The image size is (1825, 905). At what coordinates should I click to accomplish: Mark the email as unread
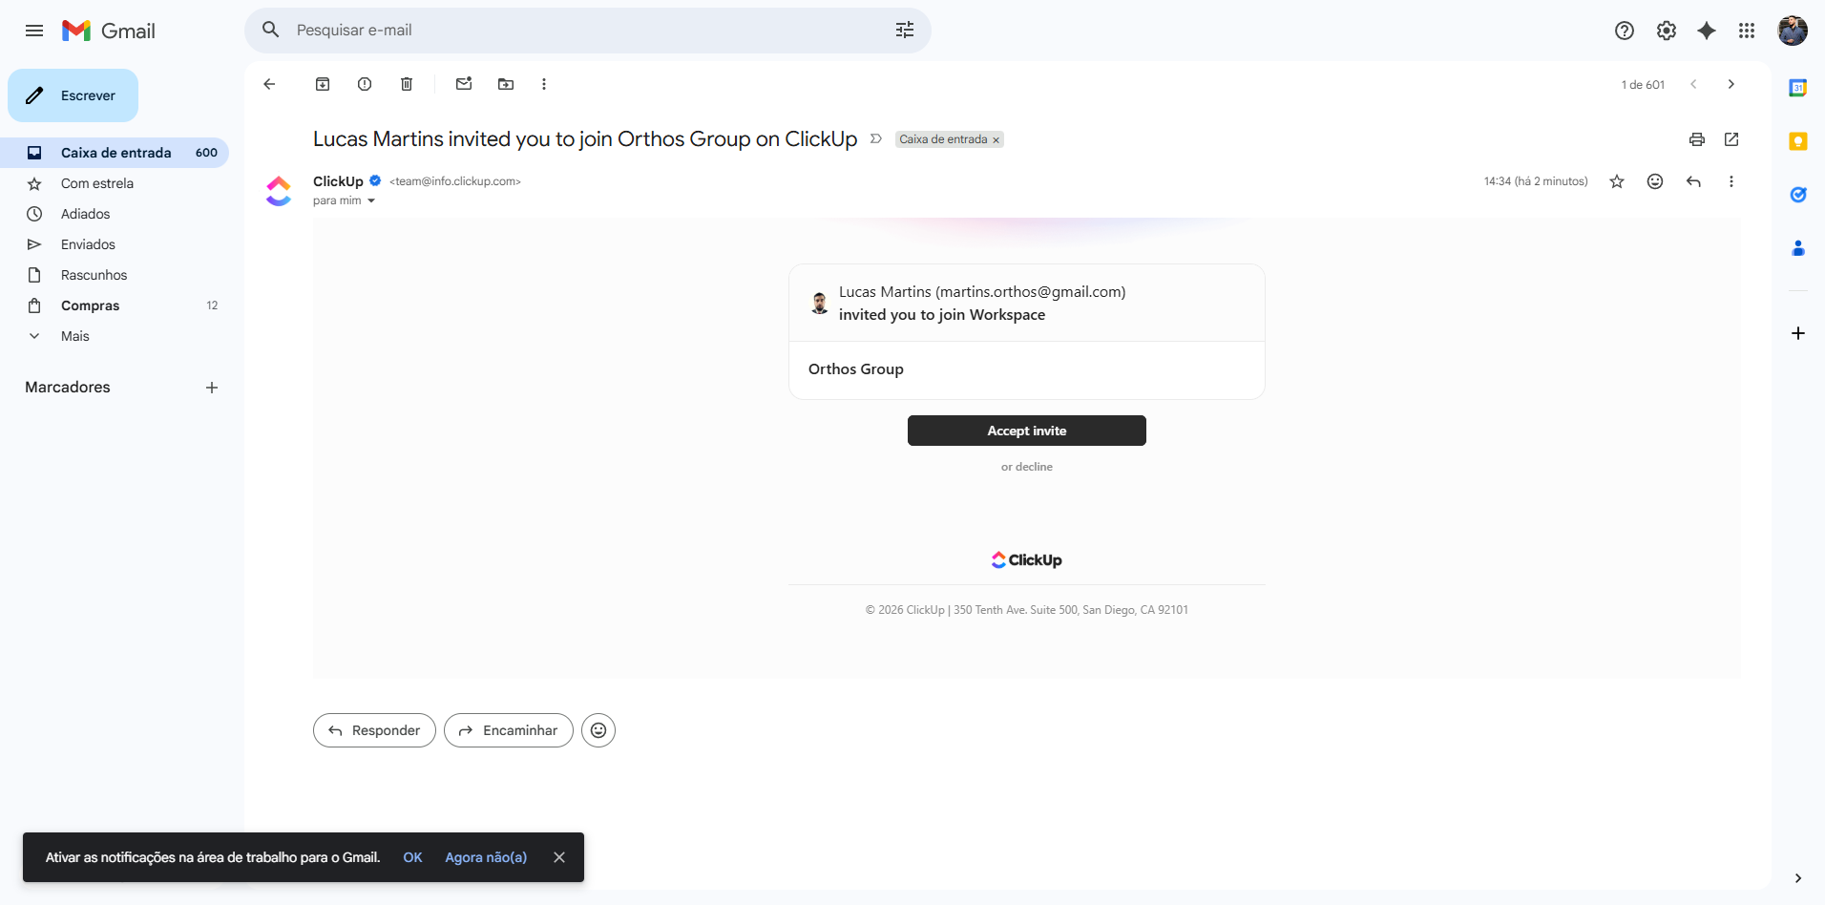tap(464, 84)
